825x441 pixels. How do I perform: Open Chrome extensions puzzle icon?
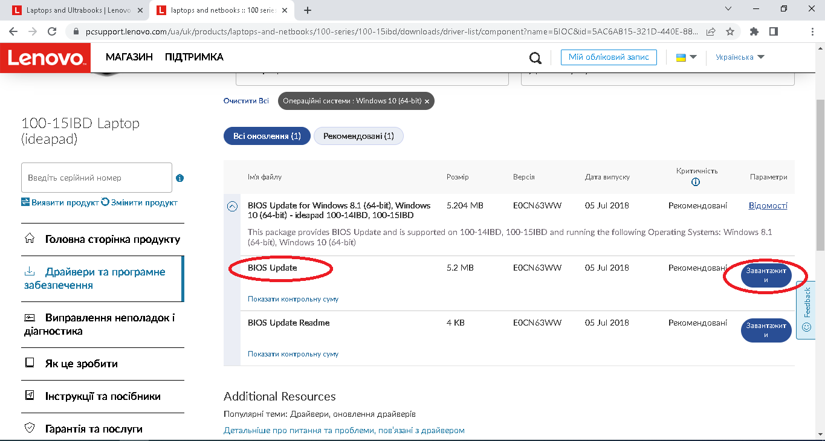coord(754,31)
